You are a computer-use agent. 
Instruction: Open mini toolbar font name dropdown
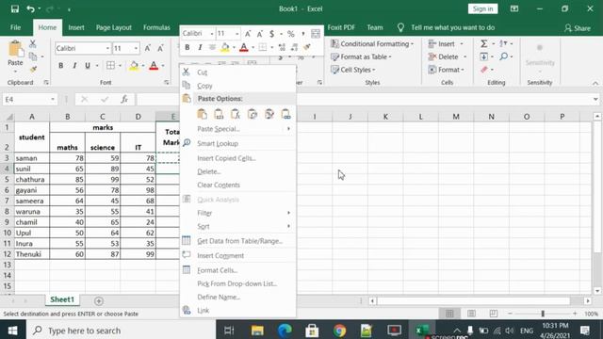point(211,34)
